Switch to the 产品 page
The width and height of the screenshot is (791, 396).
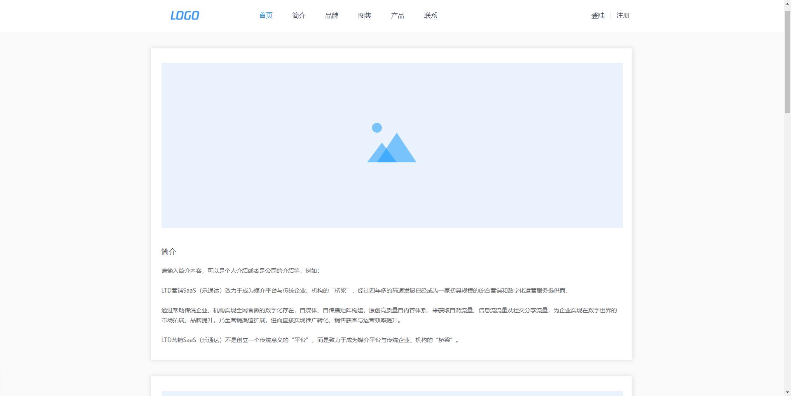point(398,16)
